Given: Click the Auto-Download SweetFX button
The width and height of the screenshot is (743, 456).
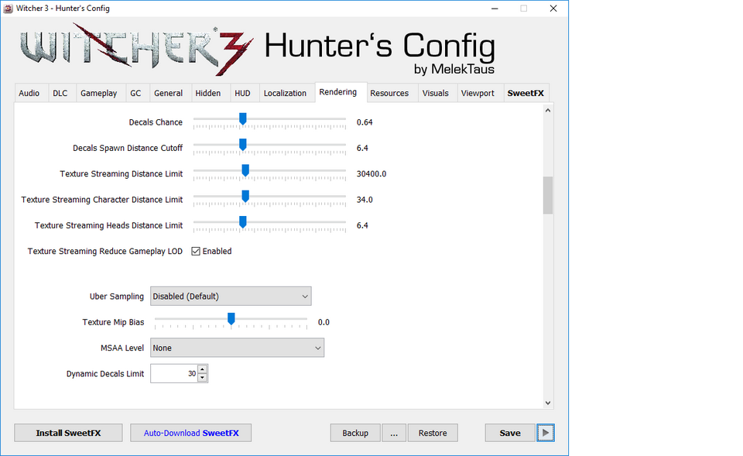Looking at the screenshot, I should (x=191, y=433).
